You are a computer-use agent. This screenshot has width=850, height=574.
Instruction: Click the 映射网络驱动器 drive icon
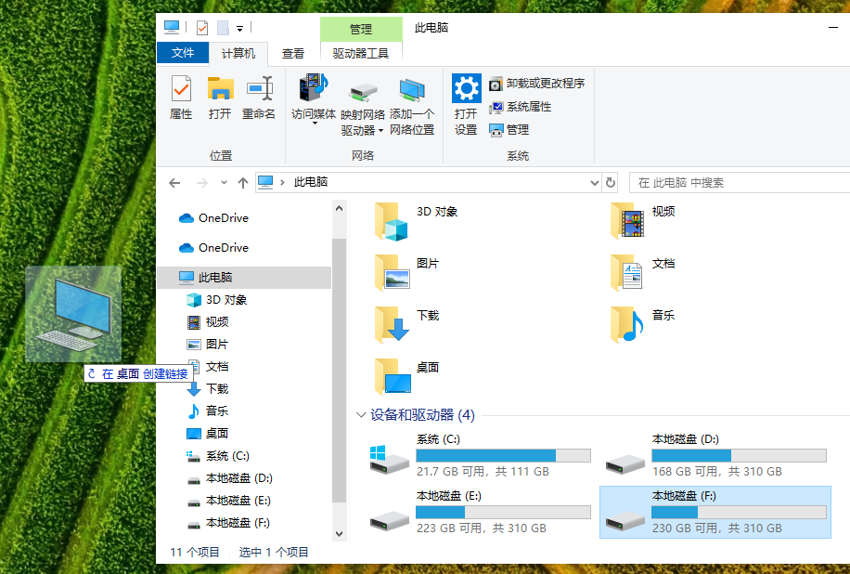tap(363, 92)
